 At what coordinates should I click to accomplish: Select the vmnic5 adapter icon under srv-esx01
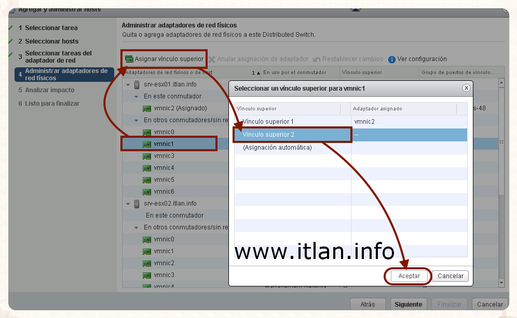(x=147, y=180)
